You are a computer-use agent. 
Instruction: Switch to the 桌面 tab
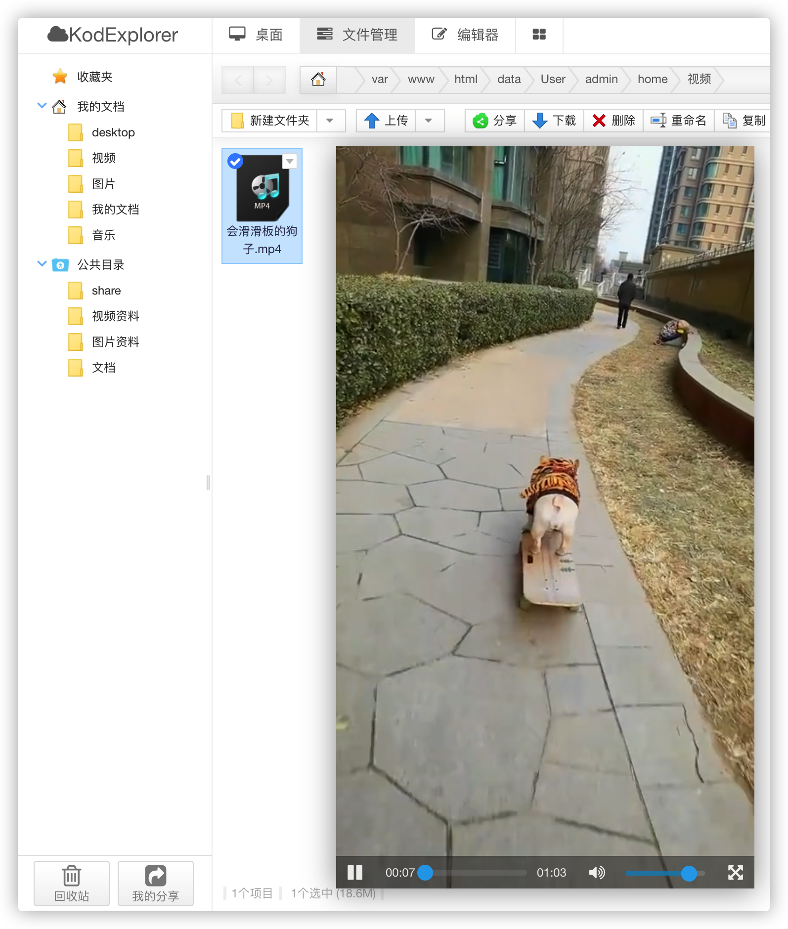pyautogui.click(x=256, y=35)
